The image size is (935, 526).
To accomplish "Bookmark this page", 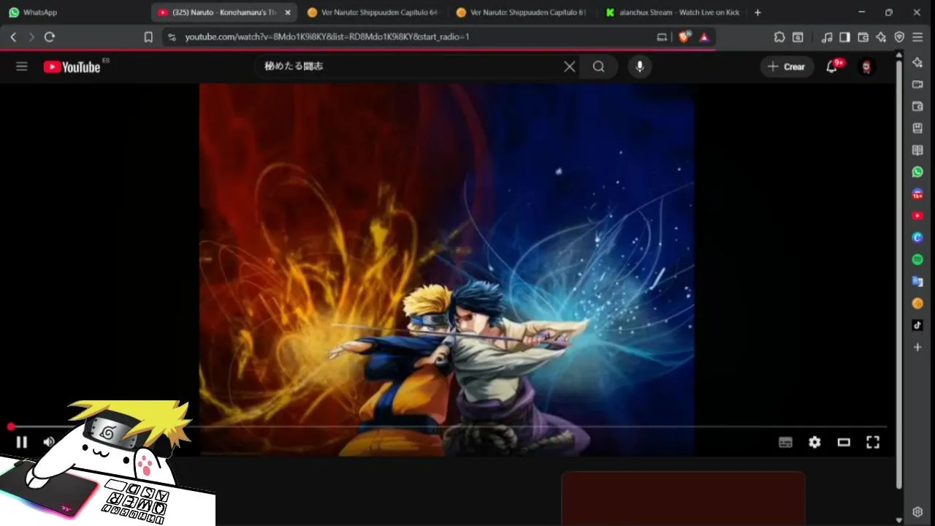I will pos(148,37).
